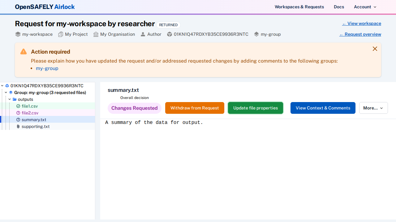Image resolution: width=396 pixels, height=222 pixels.
Task: Click the paperclip icon next to supporting.txt
Action: pos(18,126)
